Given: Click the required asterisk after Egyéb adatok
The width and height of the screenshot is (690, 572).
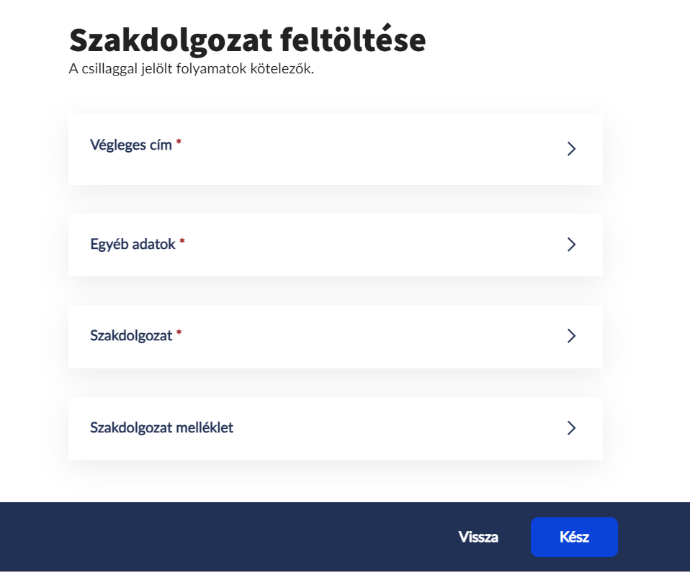Looking at the screenshot, I should click(182, 243).
